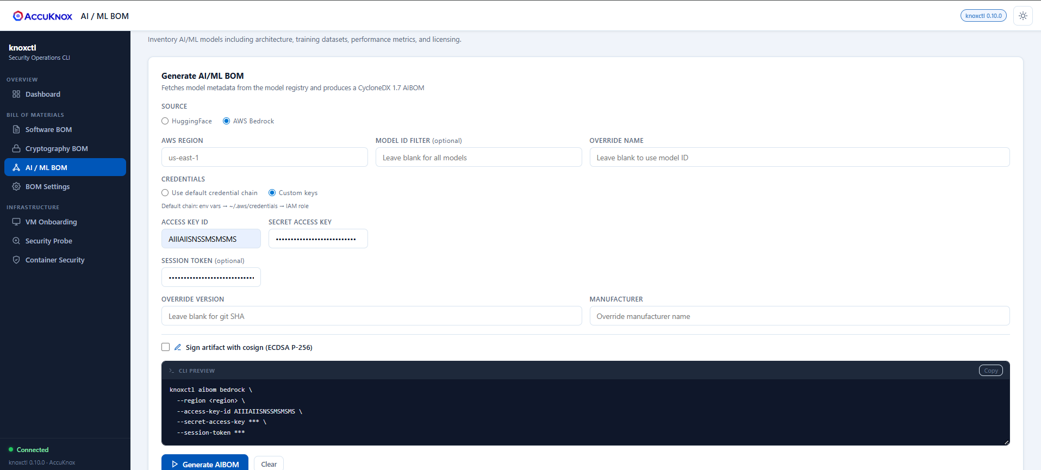Select AWS Bedrock as source

pyautogui.click(x=226, y=121)
